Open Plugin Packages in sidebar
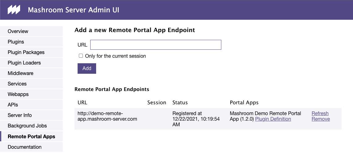 tap(31, 52)
